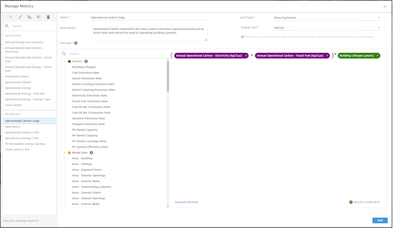This screenshot has width=393, height=228.
Task: Select Operational Carbon-Copy in My Metrics
Action: point(22,121)
